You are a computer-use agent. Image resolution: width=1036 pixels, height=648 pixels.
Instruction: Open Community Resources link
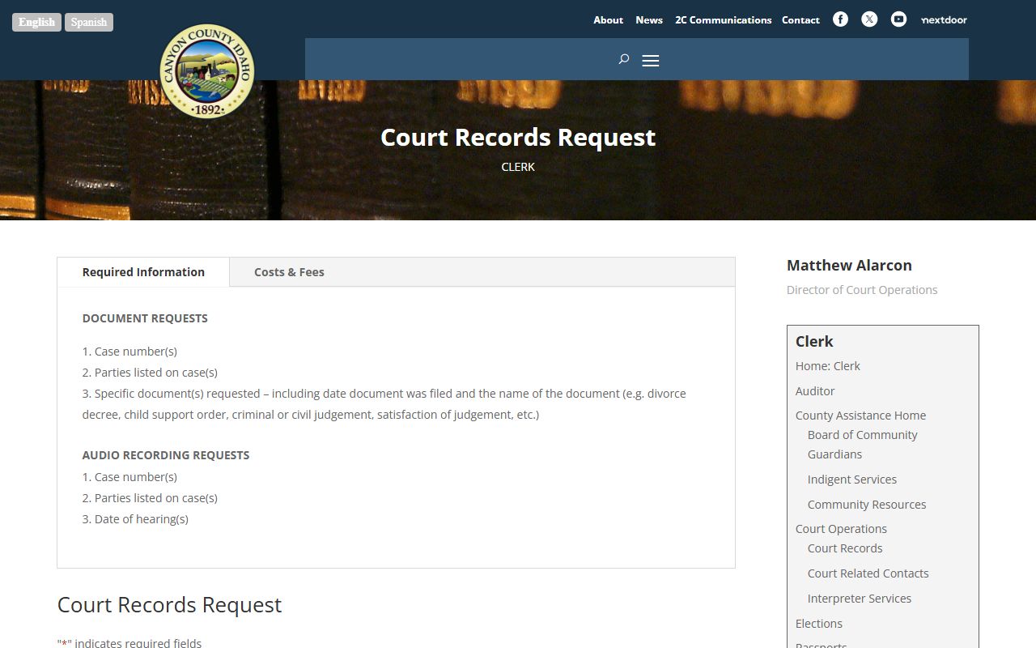[x=866, y=505]
